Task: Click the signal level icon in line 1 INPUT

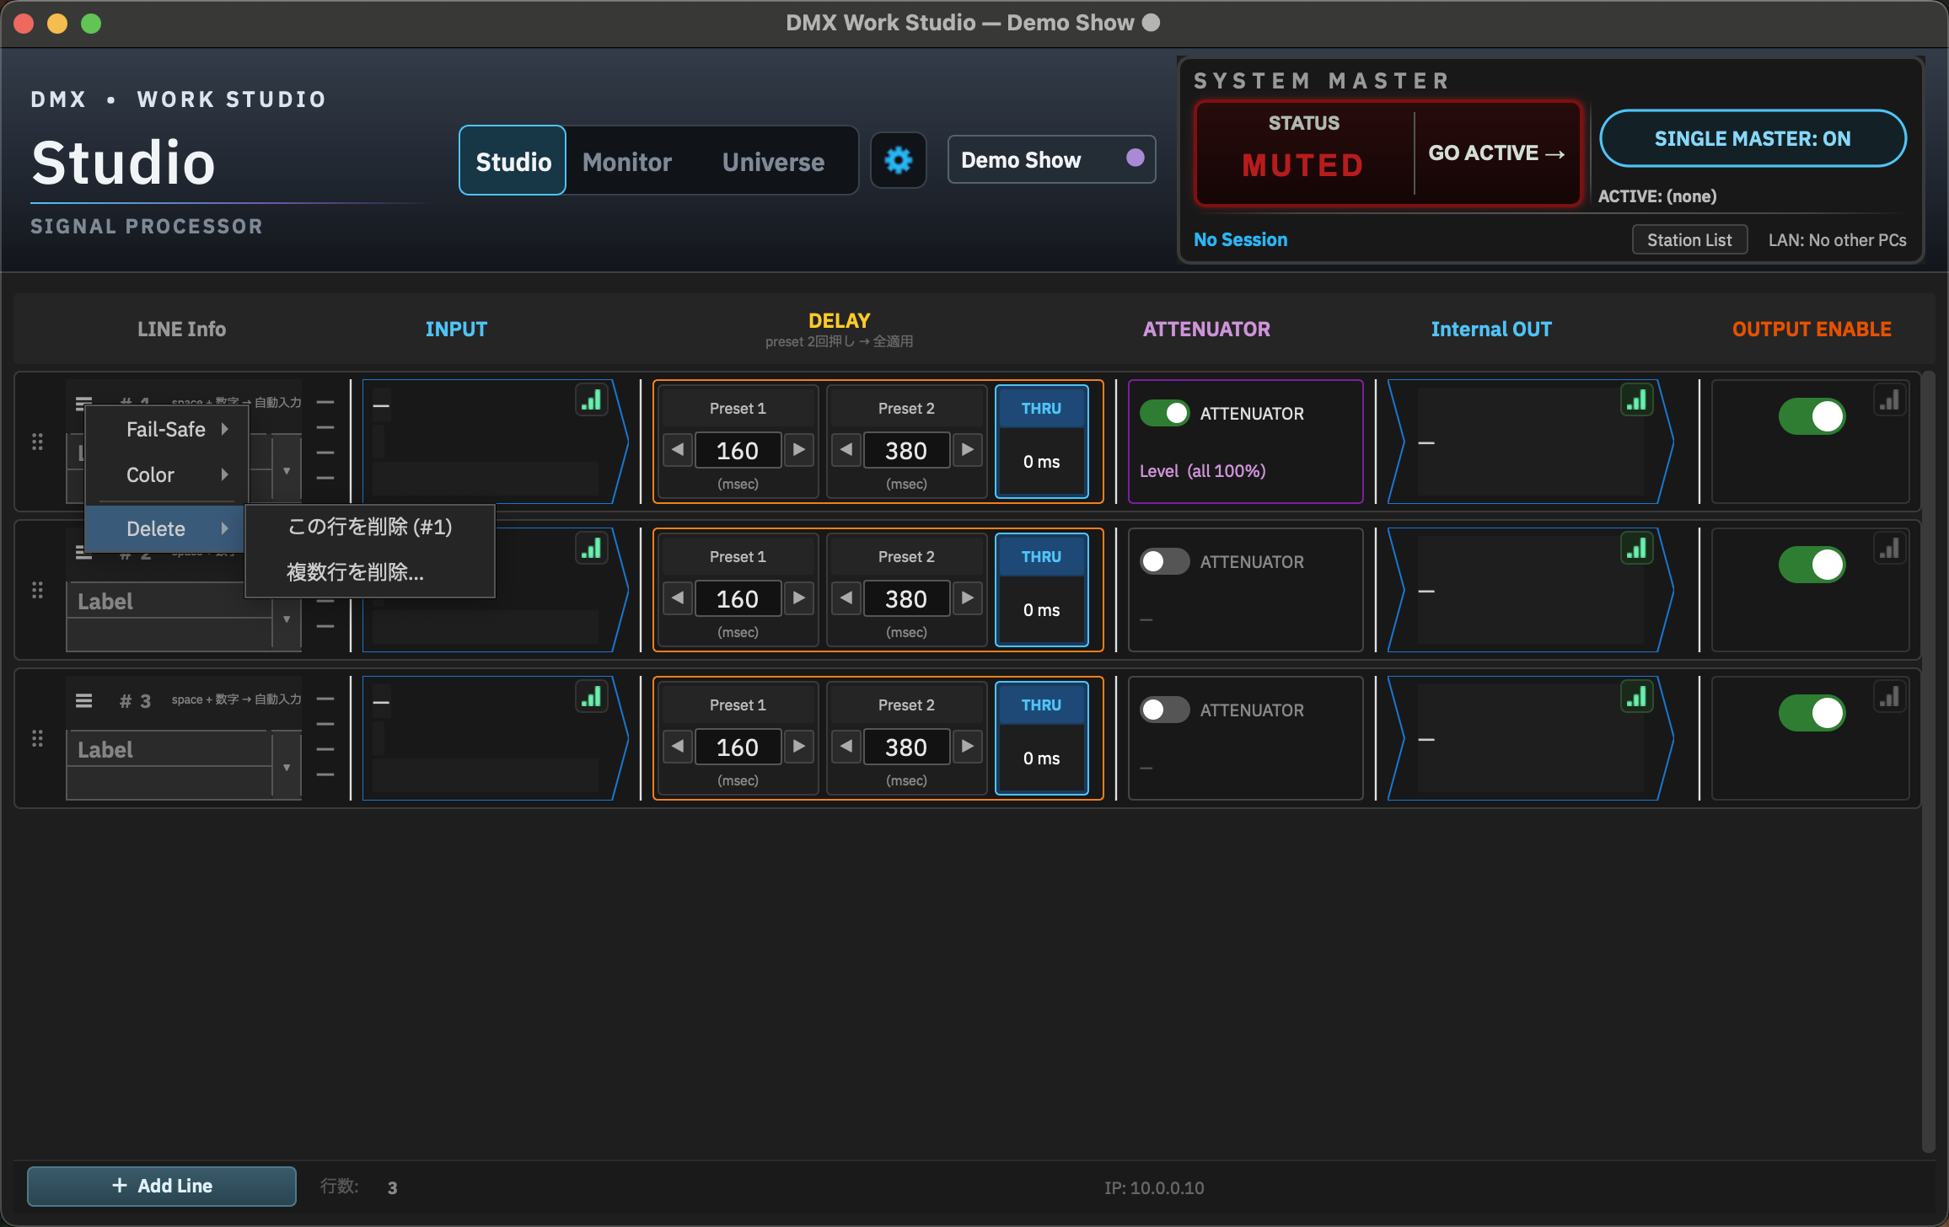Action: 592,399
